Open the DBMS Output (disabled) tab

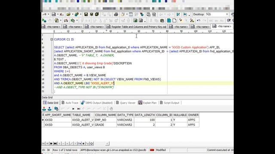point(97,103)
